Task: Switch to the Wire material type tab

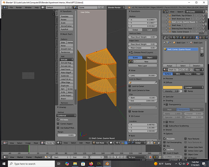Action: point(178,74)
